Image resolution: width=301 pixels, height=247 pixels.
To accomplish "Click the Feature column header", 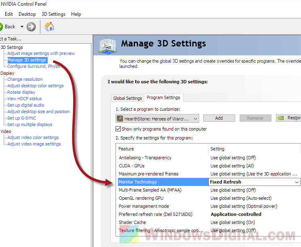I will coord(162,149).
